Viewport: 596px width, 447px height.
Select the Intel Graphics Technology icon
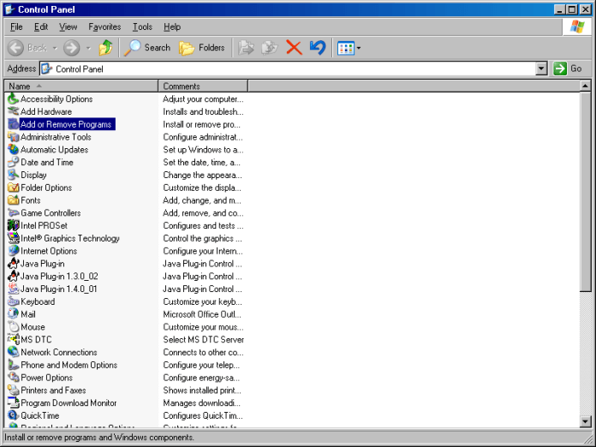tap(14, 238)
